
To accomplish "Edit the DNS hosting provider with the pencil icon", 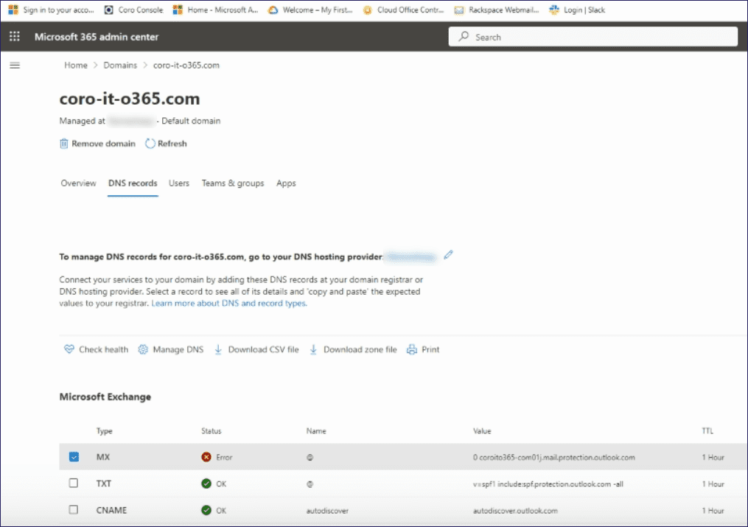I will 448,254.
